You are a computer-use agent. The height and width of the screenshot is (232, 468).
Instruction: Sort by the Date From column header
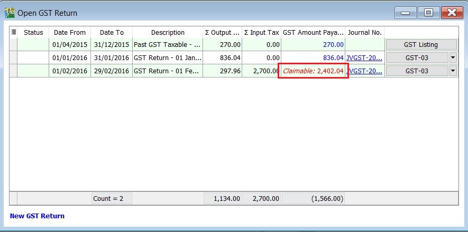[x=69, y=33]
